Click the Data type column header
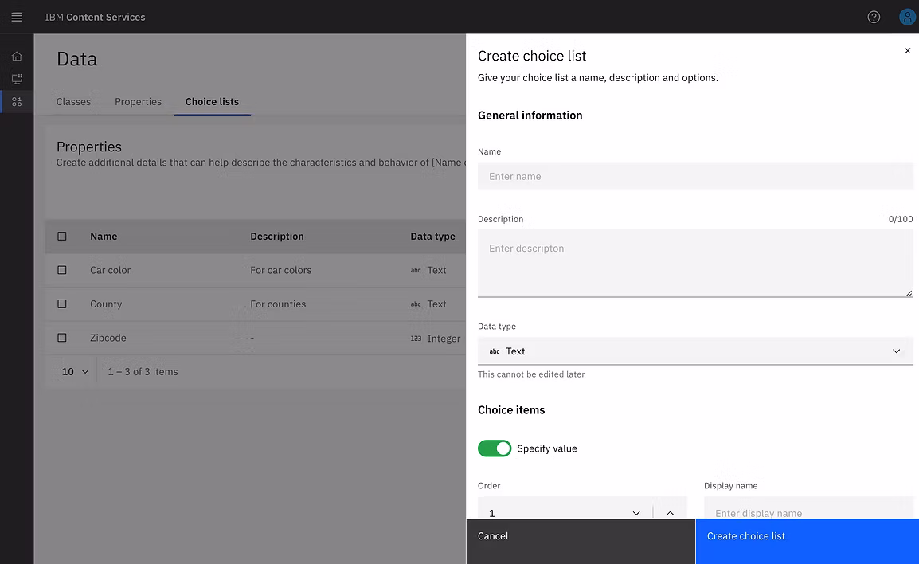Viewport: 919px width, 564px height. coord(432,237)
